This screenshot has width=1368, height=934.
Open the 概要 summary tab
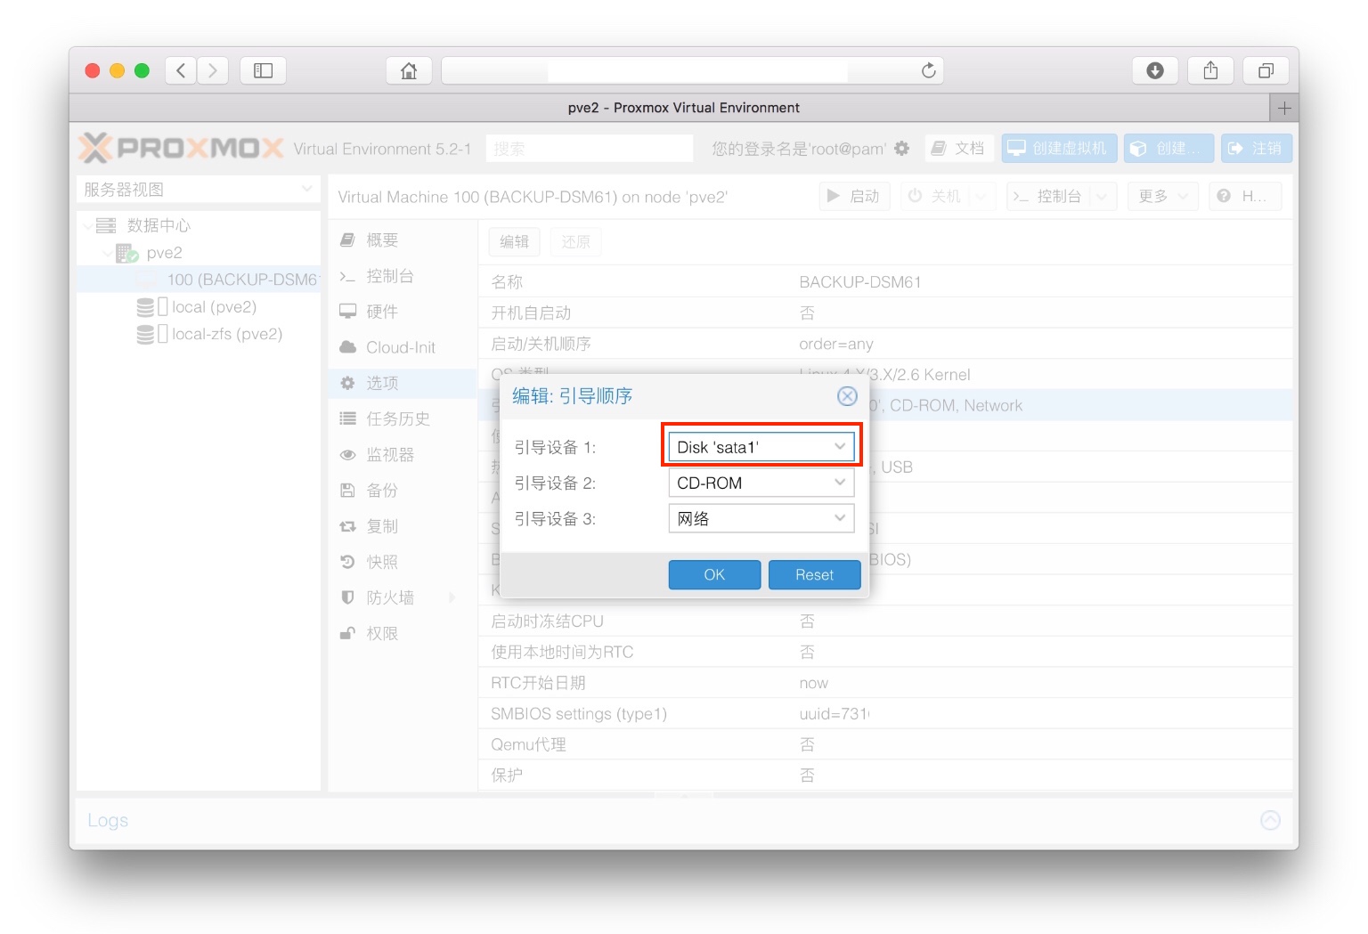pos(403,240)
